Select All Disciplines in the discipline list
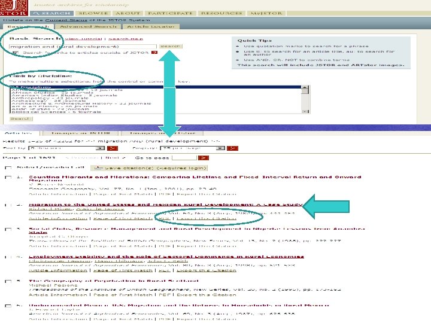The height and width of the screenshot is (323, 431). pos(156,87)
